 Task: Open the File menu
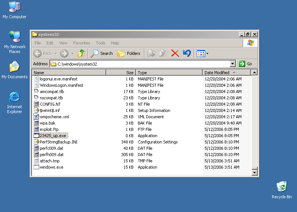[37, 43]
